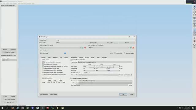Open the Medium print quality dropdown
The image size is (196, 110).
point(109,48)
